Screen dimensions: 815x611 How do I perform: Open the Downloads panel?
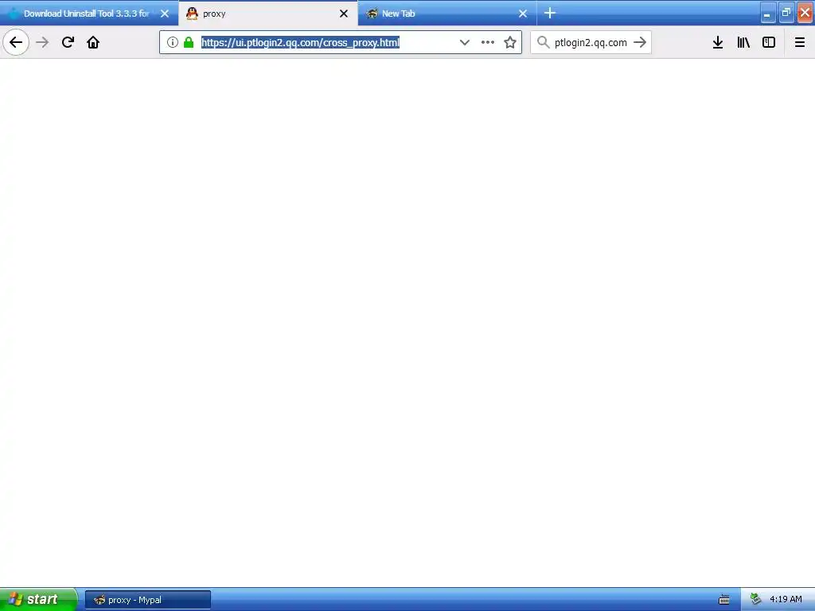(718, 43)
